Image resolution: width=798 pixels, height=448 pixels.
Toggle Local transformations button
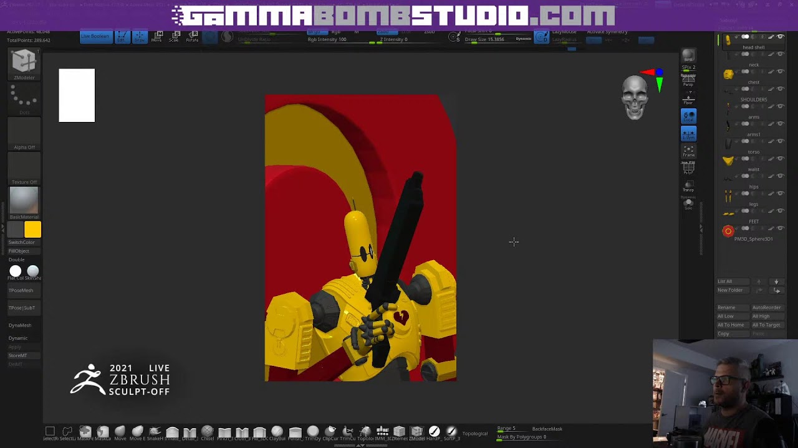[x=688, y=116]
